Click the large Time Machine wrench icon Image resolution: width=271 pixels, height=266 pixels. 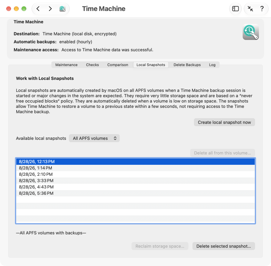251,32
